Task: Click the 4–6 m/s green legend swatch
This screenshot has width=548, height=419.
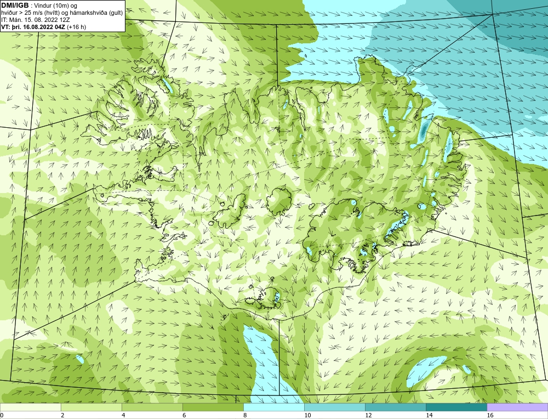Action: coord(152,407)
